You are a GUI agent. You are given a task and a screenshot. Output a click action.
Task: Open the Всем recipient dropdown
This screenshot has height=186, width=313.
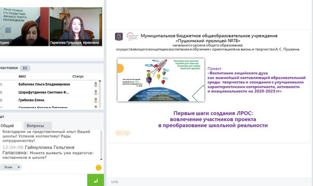click(11, 167)
